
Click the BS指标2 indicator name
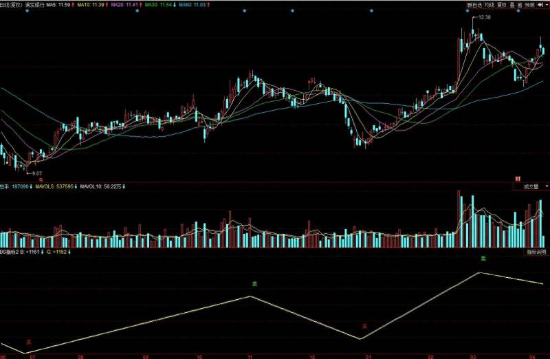[9, 252]
